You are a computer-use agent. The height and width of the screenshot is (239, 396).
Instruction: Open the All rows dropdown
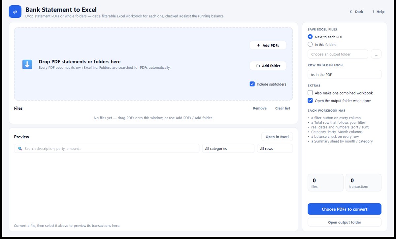pyautogui.click(x=275, y=149)
